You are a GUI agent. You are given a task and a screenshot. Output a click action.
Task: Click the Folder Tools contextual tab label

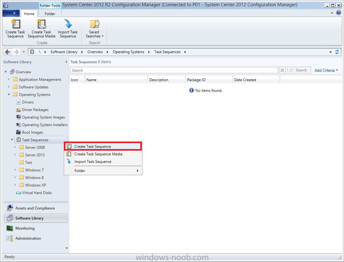[50, 6]
